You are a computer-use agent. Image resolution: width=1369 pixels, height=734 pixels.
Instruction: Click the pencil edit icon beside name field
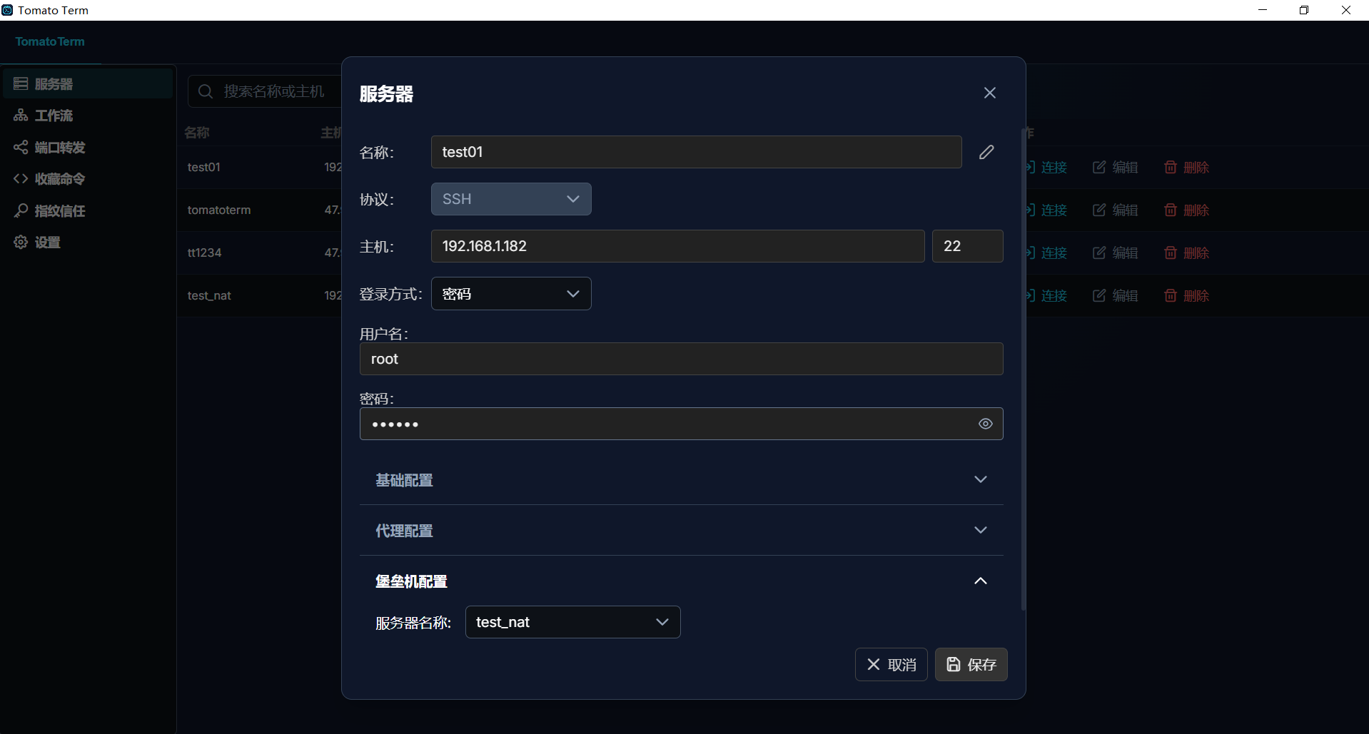tap(986, 152)
